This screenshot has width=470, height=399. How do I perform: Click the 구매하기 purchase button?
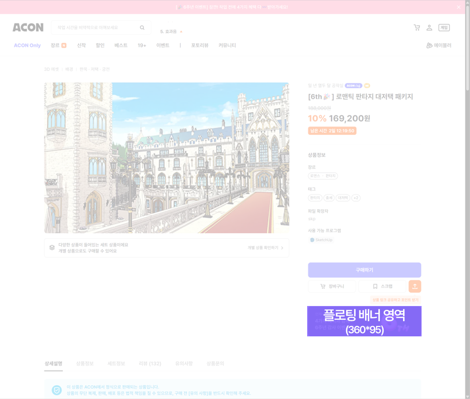click(x=365, y=270)
